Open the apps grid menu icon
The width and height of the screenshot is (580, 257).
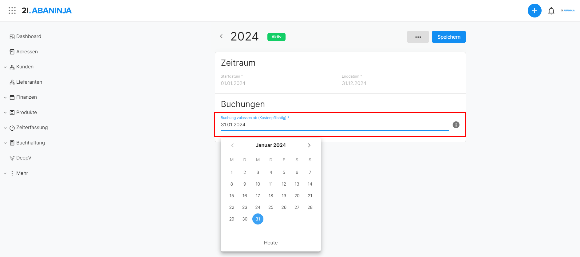tap(12, 11)
